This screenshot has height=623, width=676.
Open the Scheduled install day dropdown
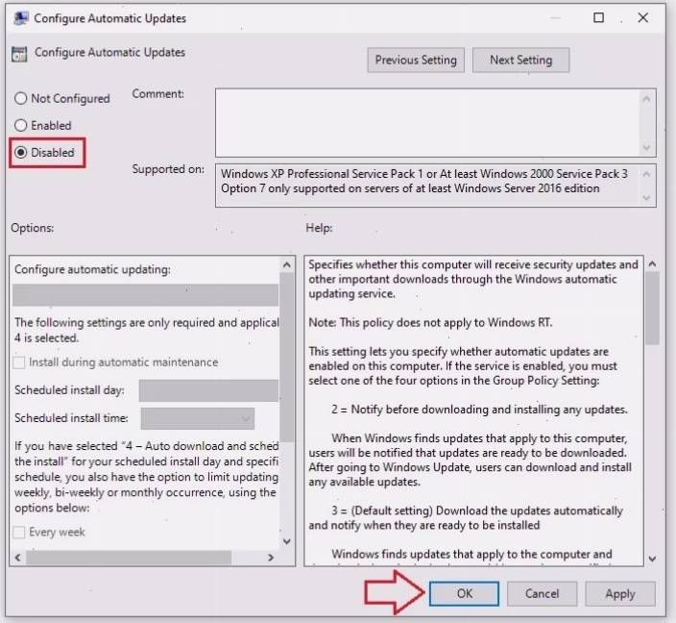208,390
